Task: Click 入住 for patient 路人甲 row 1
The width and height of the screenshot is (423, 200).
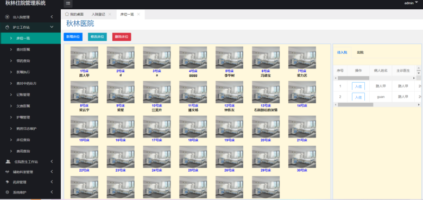Action: click(x=358, y=86)
